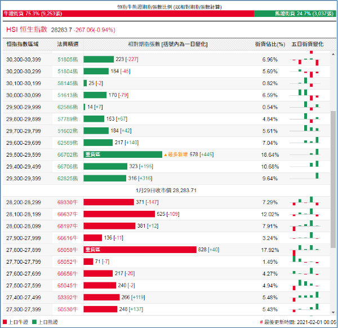Open bear certificate link 66706熊
Image resolution: width=338 pixels, height=328 pixels.
pos(68,166)
